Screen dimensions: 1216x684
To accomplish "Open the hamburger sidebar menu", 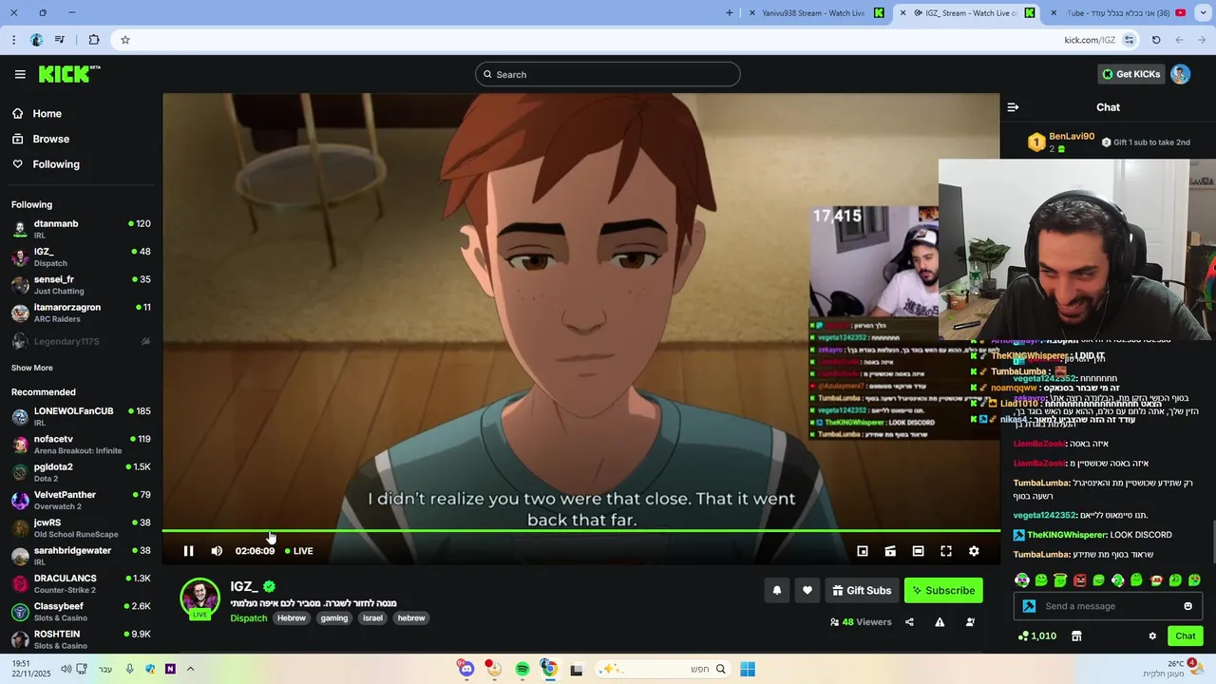I will coord(20,74).
